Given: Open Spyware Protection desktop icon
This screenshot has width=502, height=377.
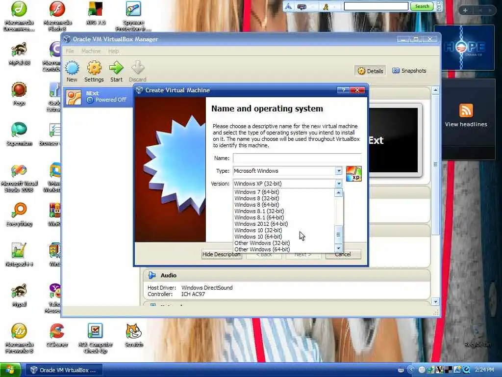Looking at the screenshot, I should tap(133, 16).
